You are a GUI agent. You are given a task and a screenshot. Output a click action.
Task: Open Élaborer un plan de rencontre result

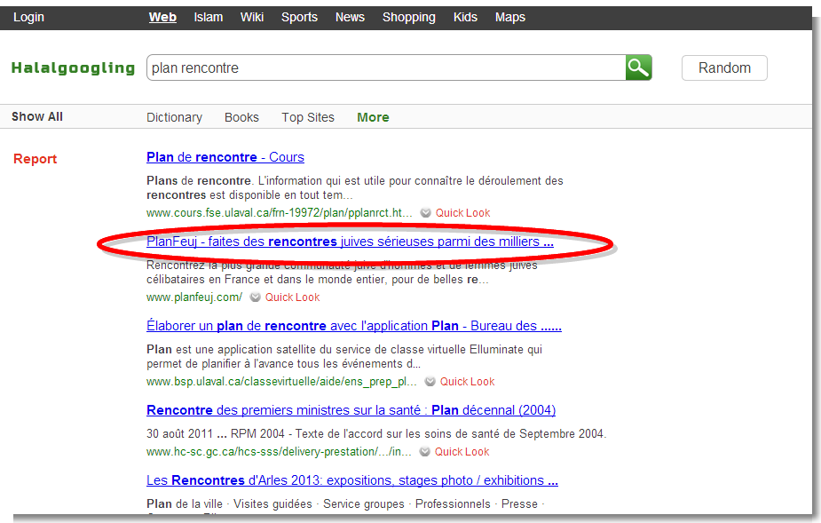[354, 326]
